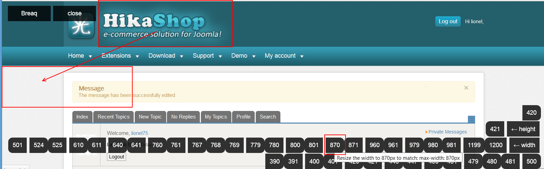Image resolution: width=544 pixels, height=169 pixels.
Task: Choose the 1200 width button
Action: 496,145
